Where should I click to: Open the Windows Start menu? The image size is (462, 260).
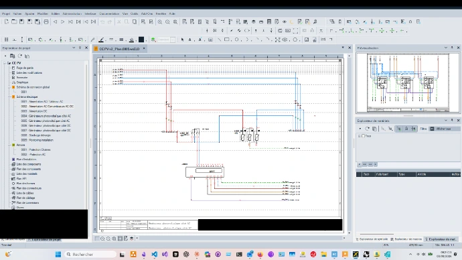(x=58, y=254)
